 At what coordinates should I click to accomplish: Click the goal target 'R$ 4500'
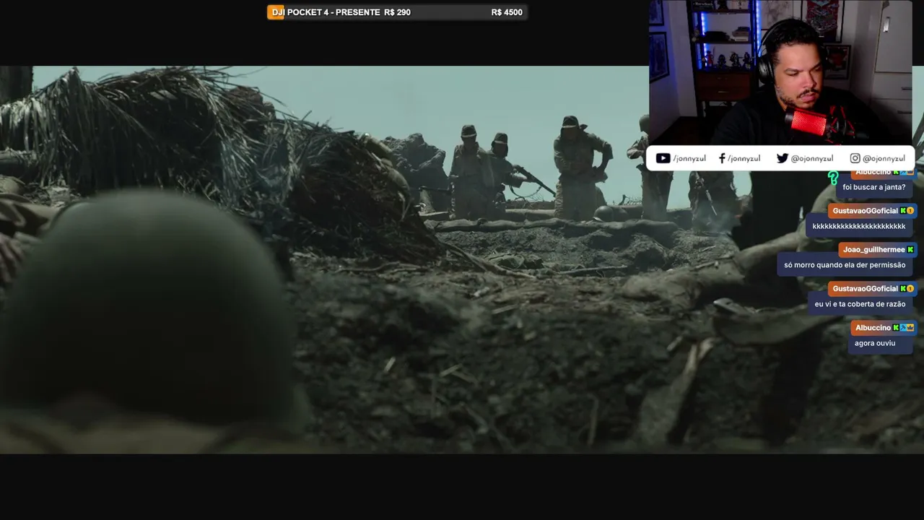click(507, 12)
